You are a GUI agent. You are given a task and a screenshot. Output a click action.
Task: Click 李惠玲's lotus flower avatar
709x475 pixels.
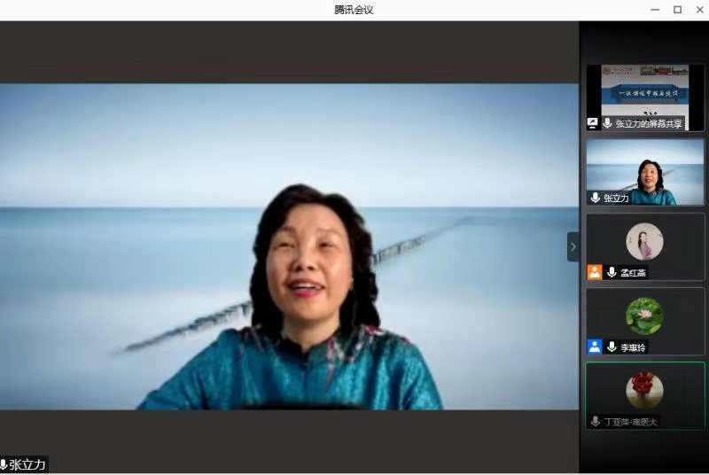[644, 315]
